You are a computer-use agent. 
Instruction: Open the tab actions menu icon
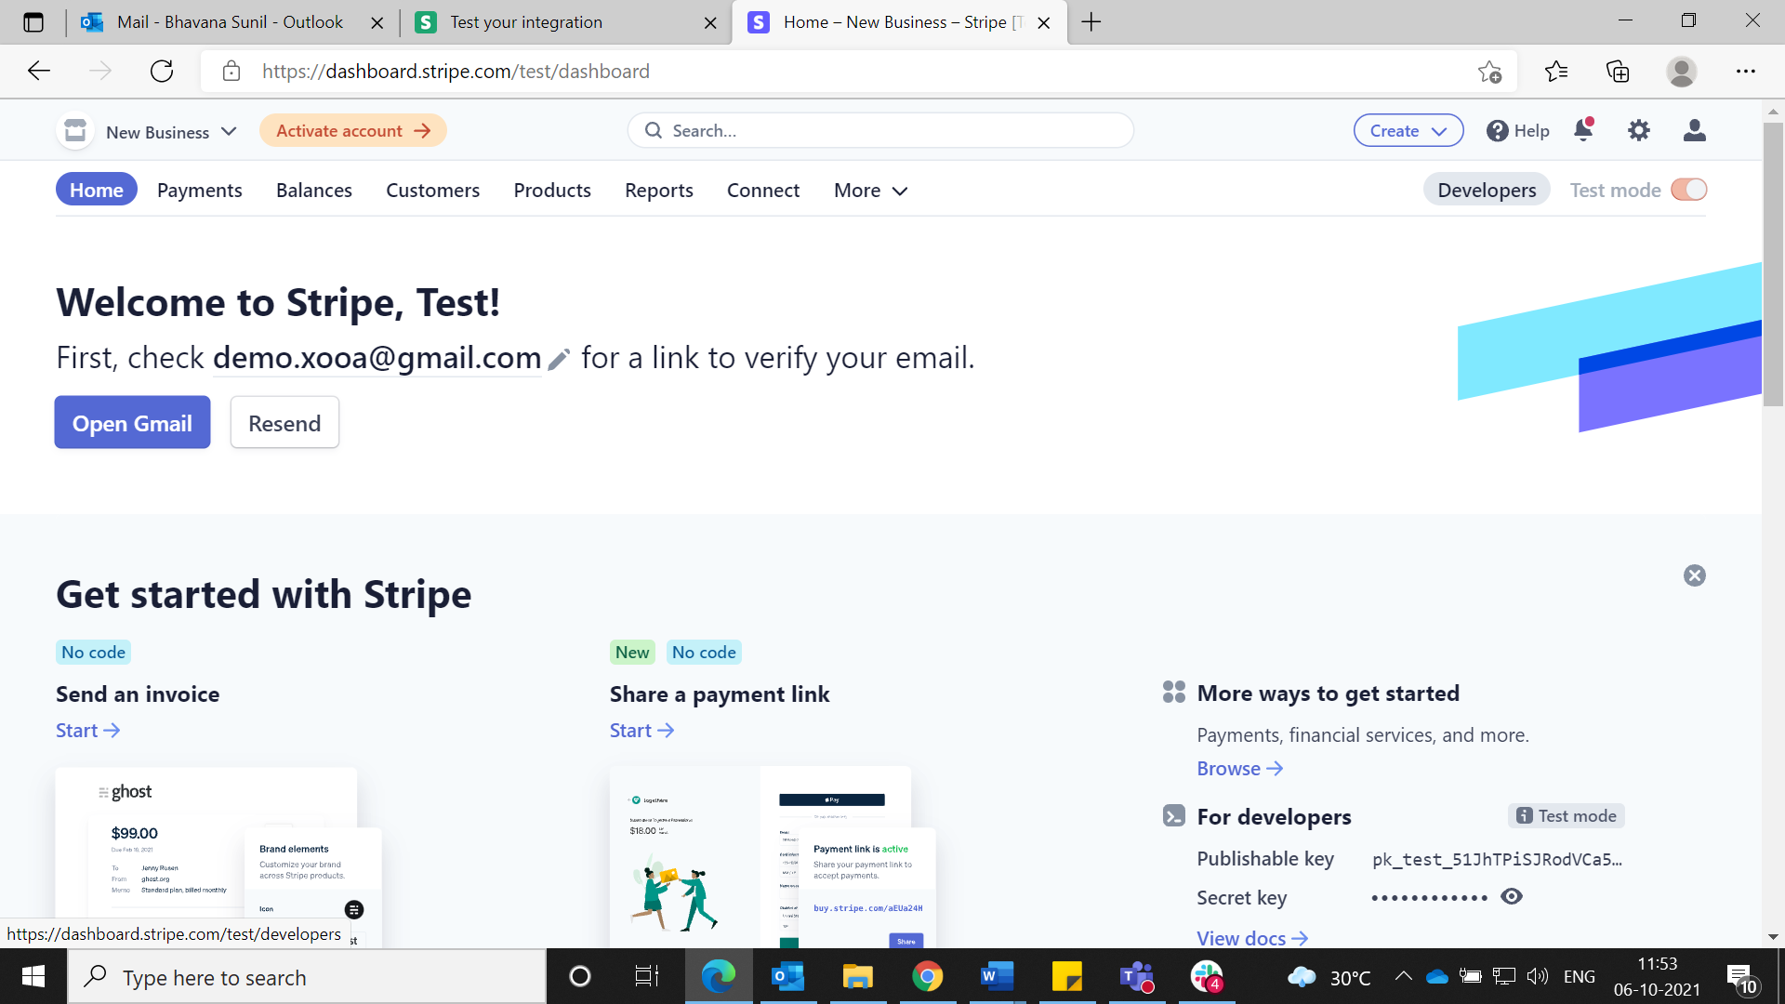33,22
